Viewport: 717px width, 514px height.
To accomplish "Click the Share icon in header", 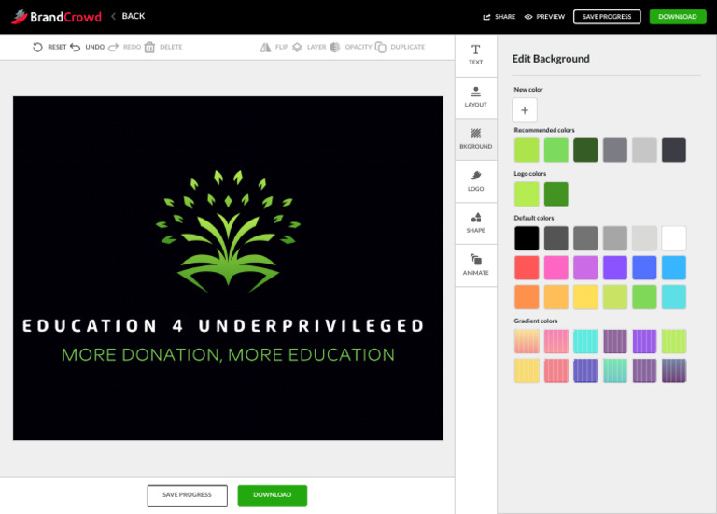I will [x=486, y=17].
